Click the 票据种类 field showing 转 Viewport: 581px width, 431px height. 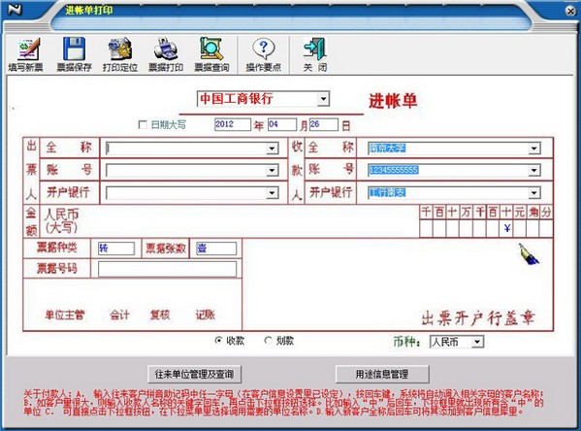[x=116, y=249]
